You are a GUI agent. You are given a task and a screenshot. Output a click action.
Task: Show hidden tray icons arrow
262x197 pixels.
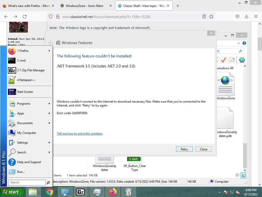coord(219,192)
